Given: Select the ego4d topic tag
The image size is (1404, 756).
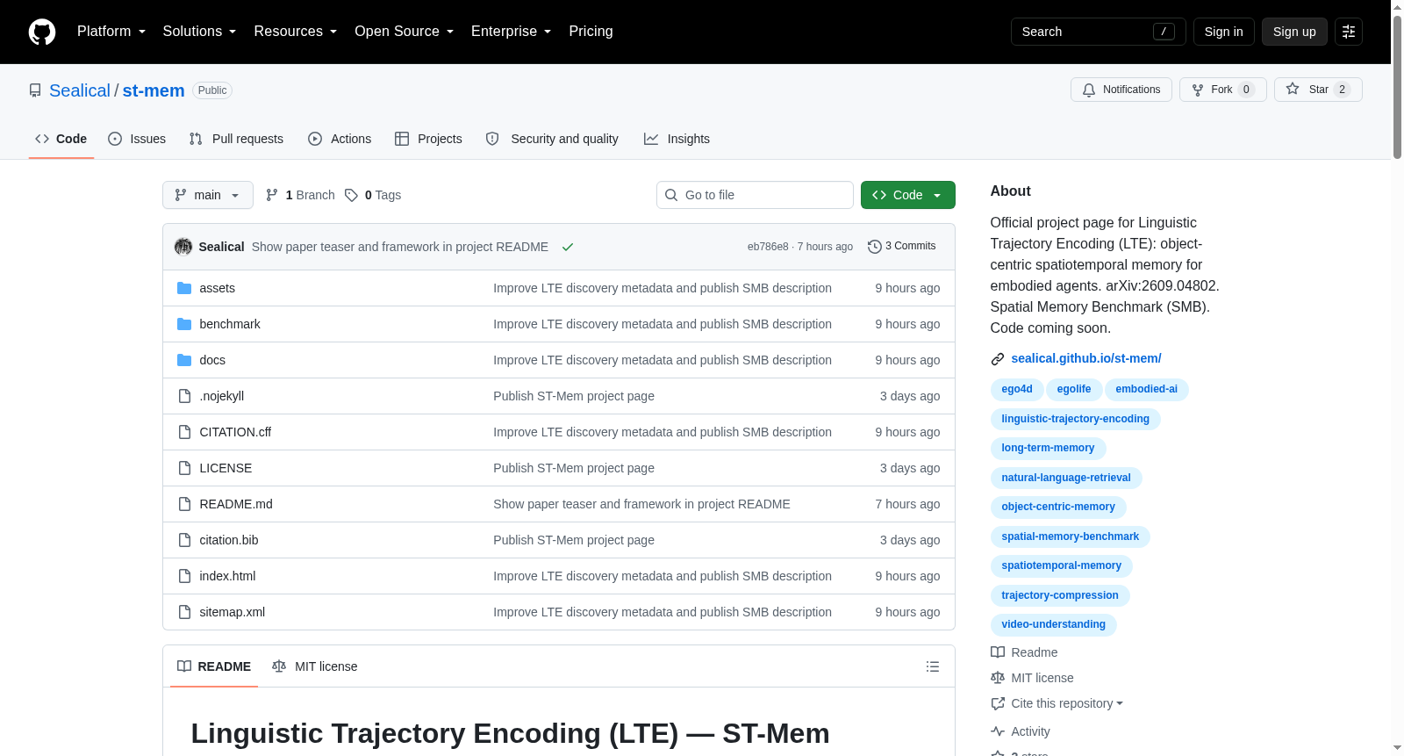Looking at the screenshot, I should (1017, 389).
